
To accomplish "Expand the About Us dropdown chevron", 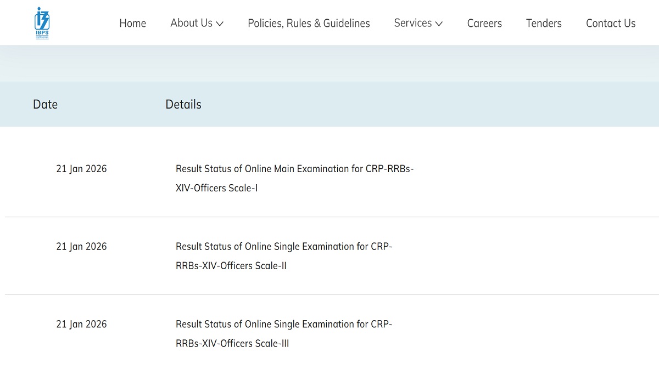I will coord(220,24).
